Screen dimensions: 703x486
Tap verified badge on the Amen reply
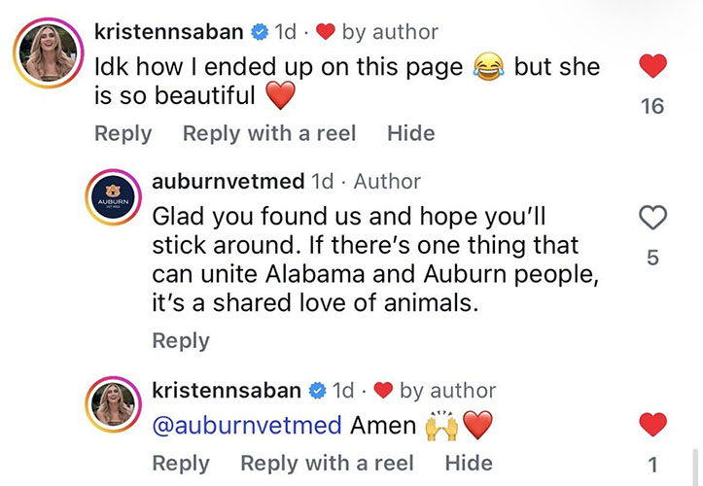(317, 391)
